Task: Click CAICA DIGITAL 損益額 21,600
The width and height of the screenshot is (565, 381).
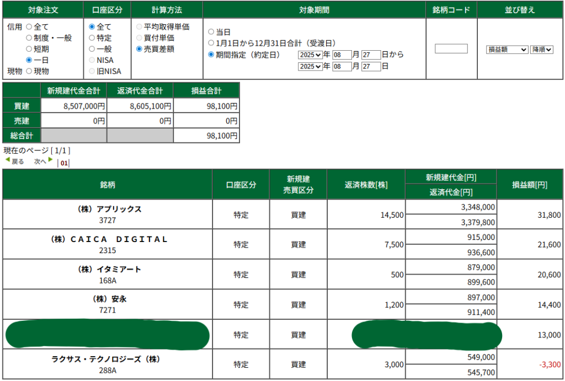Action: pyautogui.click(x=549, y=245)
